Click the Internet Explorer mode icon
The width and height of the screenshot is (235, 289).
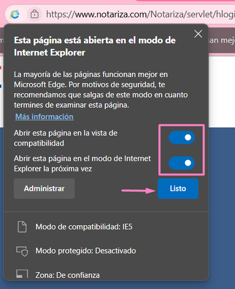[15, 14]
